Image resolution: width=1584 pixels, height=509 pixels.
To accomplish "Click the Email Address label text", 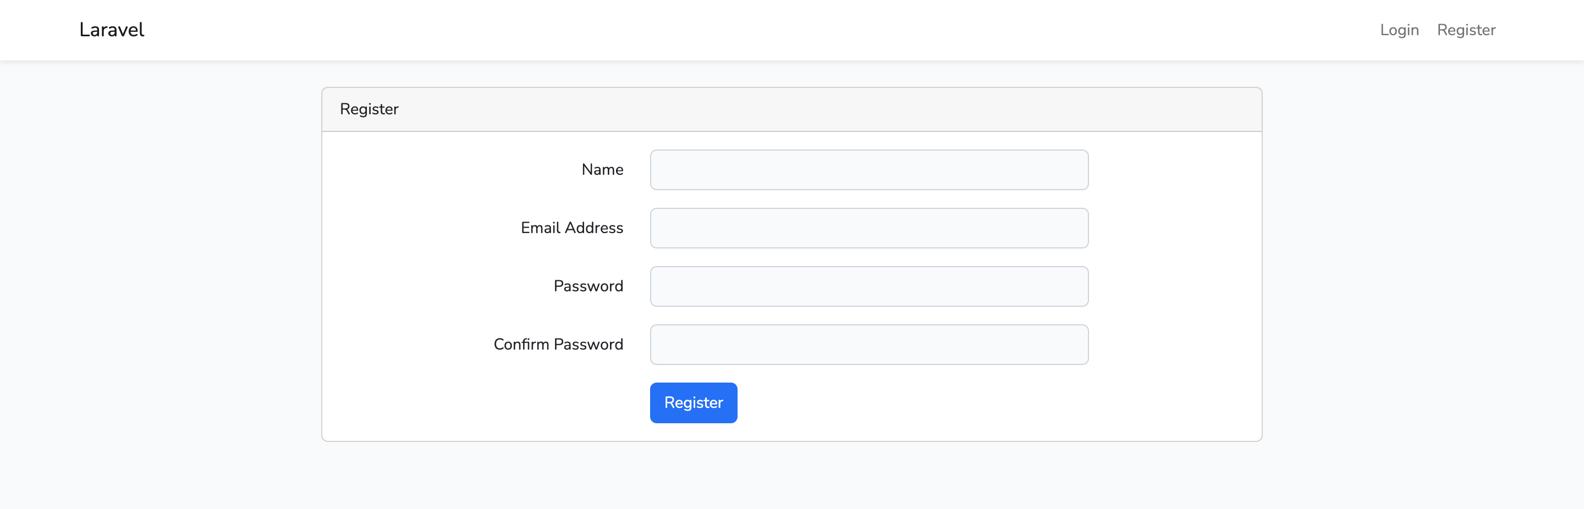I will coord(572,228).
